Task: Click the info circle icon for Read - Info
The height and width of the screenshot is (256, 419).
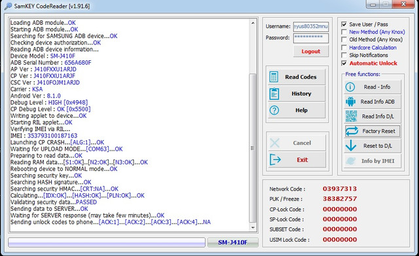Action: pyautogui.click(x=350, y=87)
